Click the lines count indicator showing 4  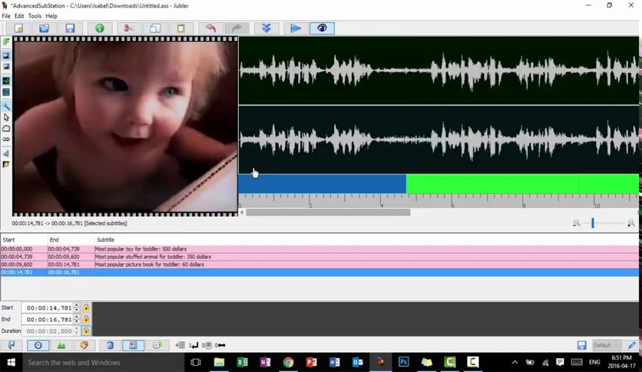[x=180, y=345]
